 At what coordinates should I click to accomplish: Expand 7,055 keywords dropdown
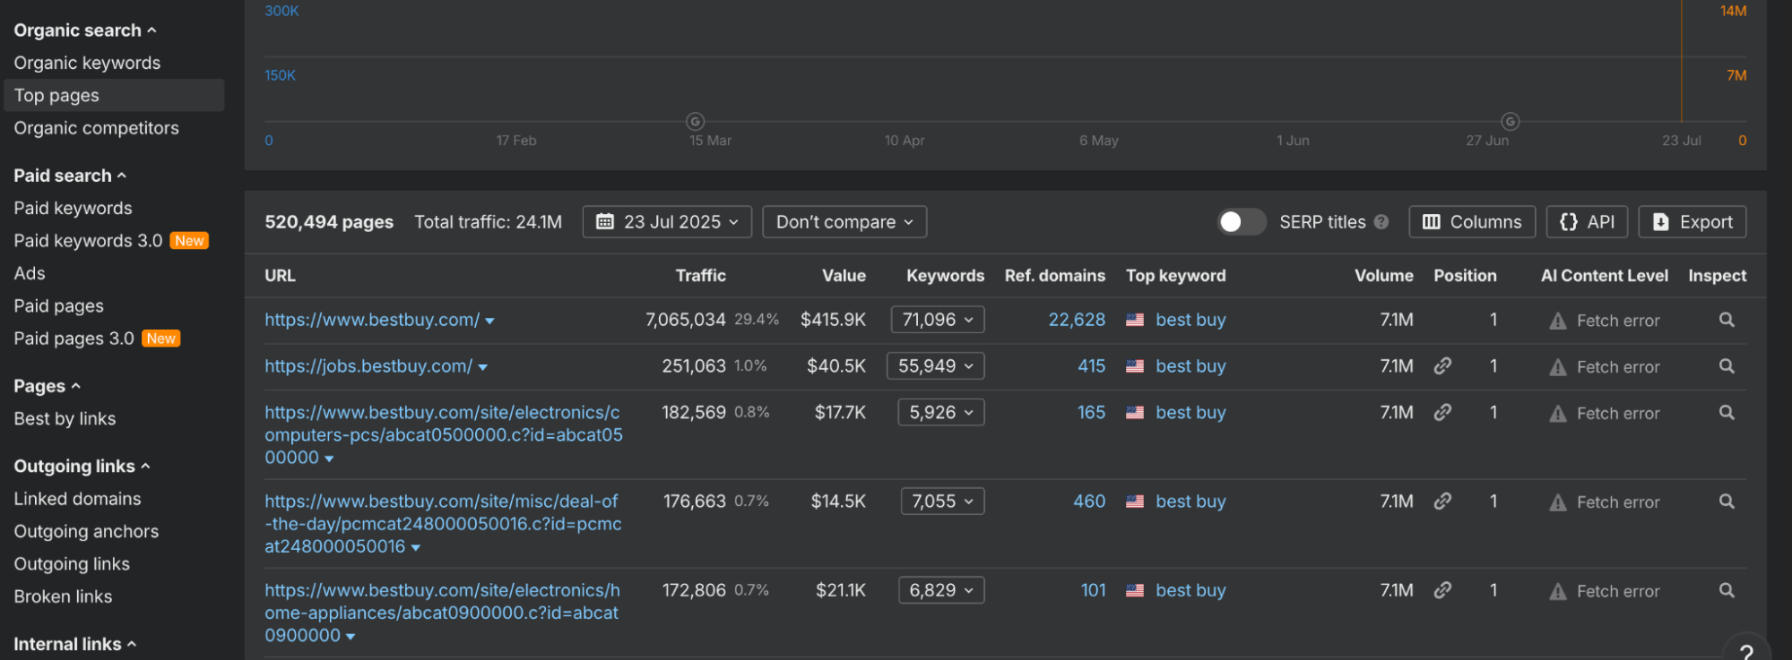943,501
